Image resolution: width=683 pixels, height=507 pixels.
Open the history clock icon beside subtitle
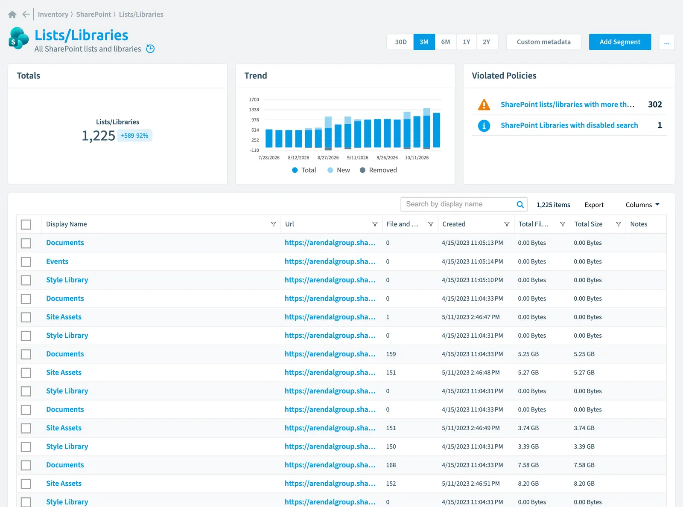(x=150, y=49)
